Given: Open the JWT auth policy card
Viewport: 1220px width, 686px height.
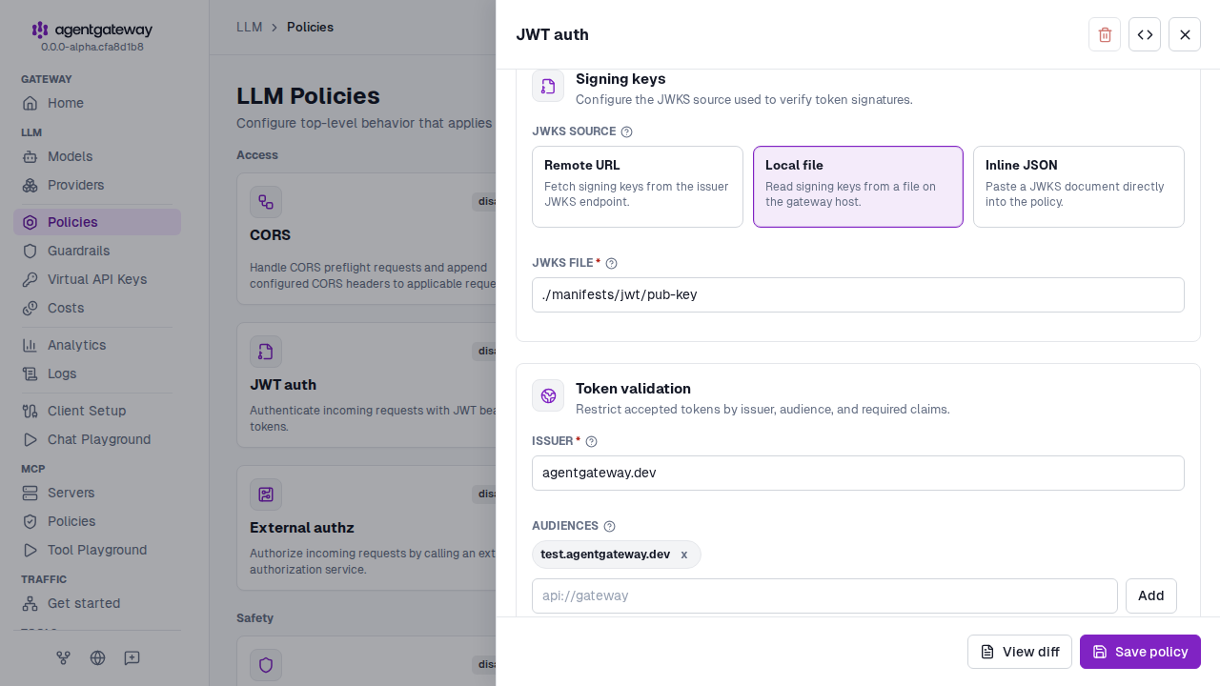Looking at the screenshot, I should coord(366,385).
